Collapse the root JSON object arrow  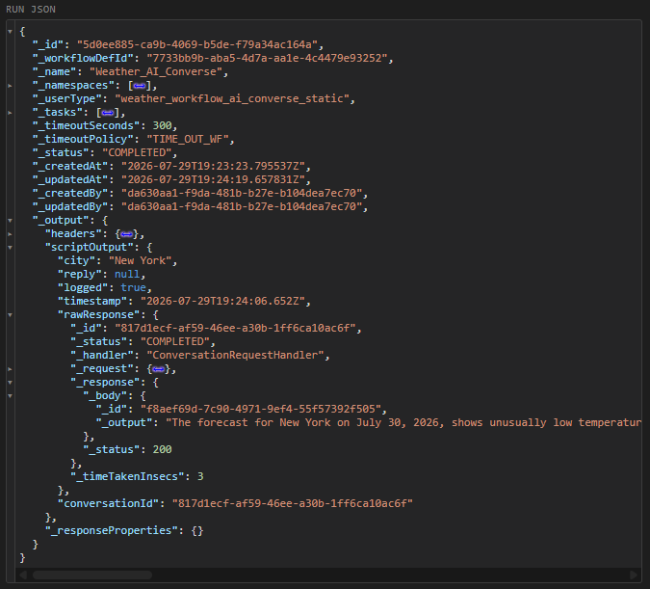pos(10,32)
